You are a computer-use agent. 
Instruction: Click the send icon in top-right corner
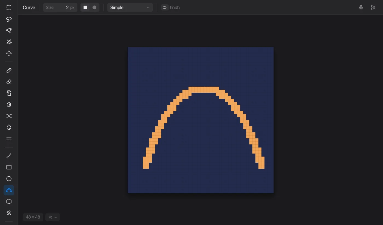tap(373, 8)
